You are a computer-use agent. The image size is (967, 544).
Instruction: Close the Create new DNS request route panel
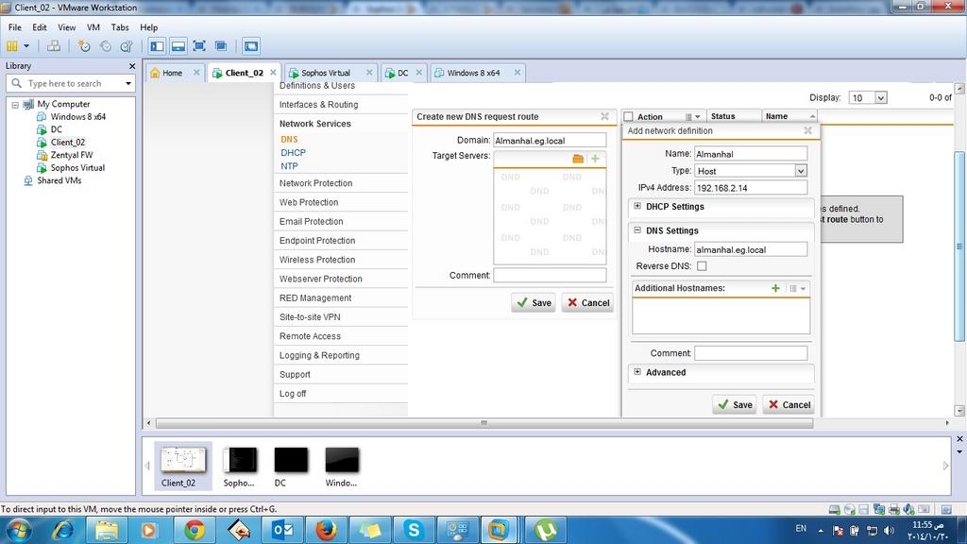click(x=605, y=116)
